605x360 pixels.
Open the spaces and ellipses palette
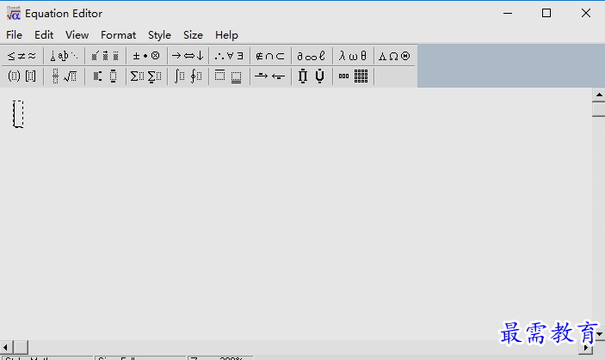pos(64,56)
